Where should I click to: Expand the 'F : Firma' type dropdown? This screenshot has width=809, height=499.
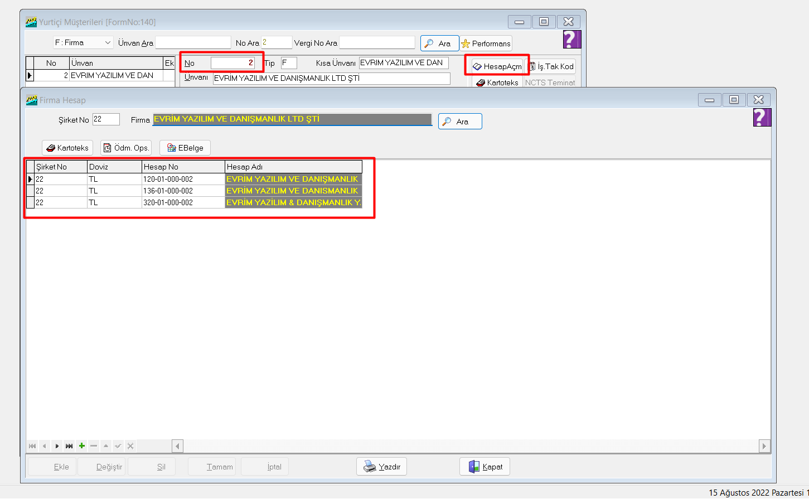(108, 43)
